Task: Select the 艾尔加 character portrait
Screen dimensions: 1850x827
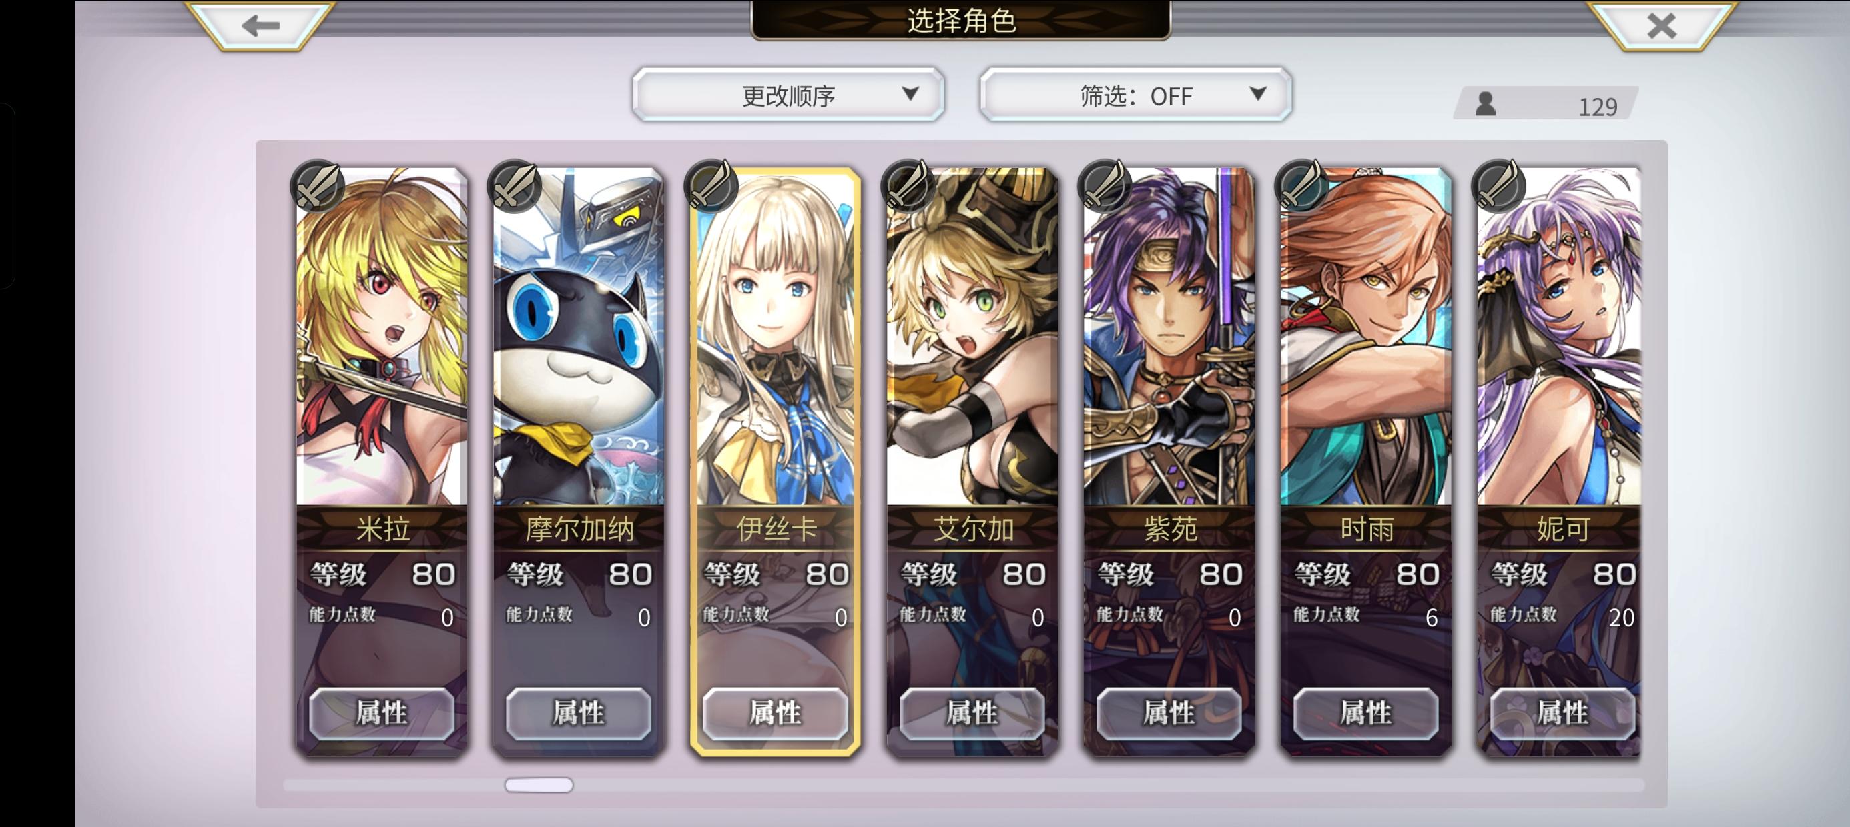Action: (x=972, y=336)
